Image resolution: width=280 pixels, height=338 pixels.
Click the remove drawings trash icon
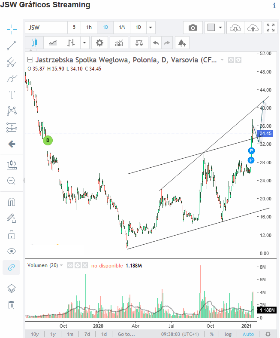click(12, 305)
